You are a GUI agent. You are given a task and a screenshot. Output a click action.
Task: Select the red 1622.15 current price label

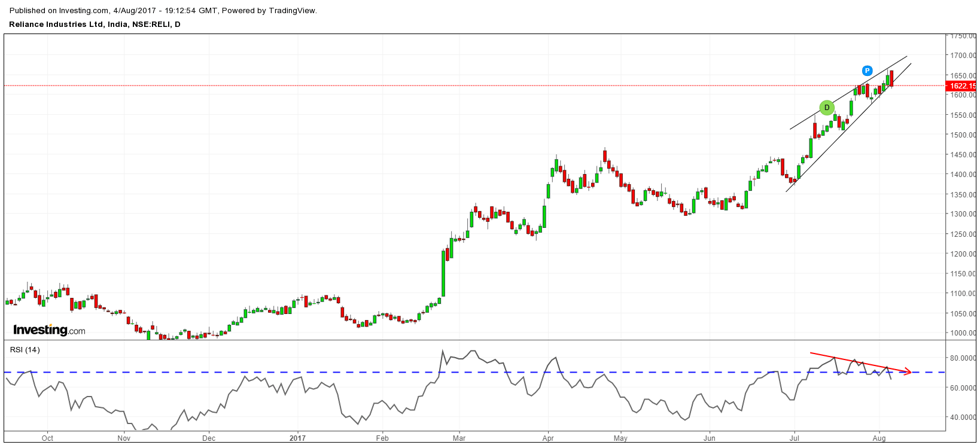[x=962, y=86]
